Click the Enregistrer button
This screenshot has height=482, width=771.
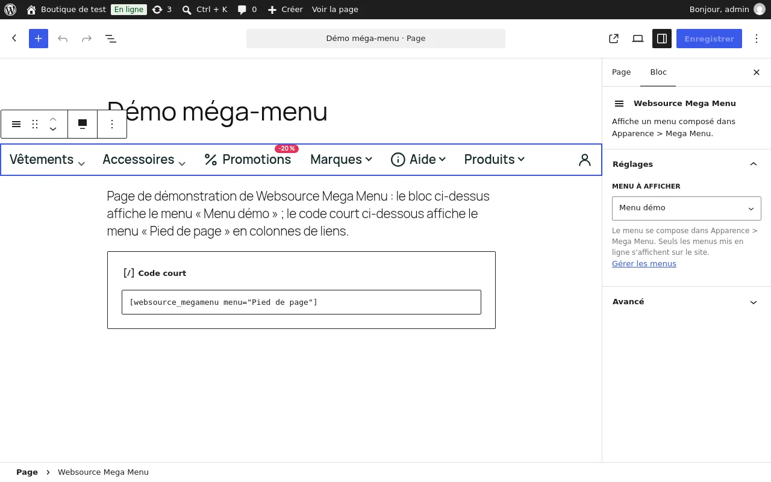click(x=709, y=39)
